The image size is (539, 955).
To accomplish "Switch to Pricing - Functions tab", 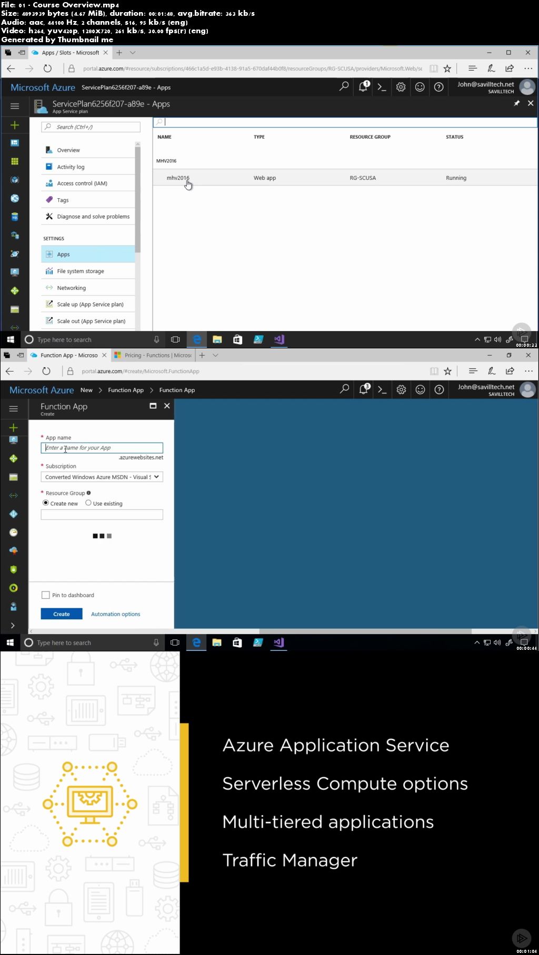I will click(153, 355).
